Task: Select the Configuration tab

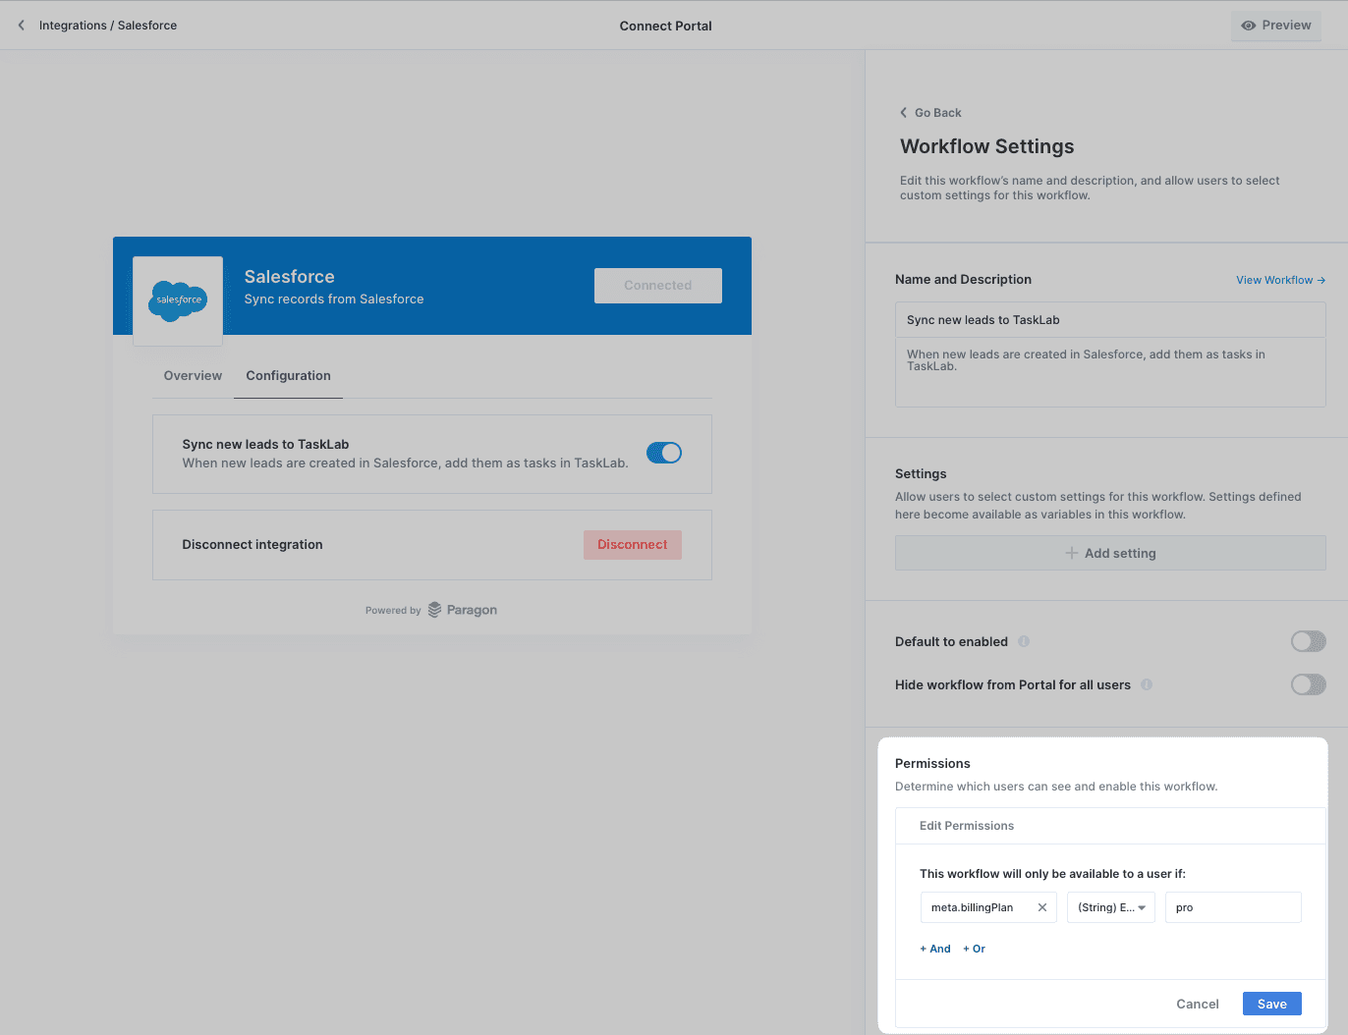Action: [x=288, y=376]
